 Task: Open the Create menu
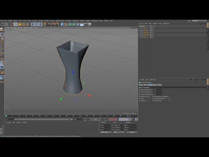(10, 21)
